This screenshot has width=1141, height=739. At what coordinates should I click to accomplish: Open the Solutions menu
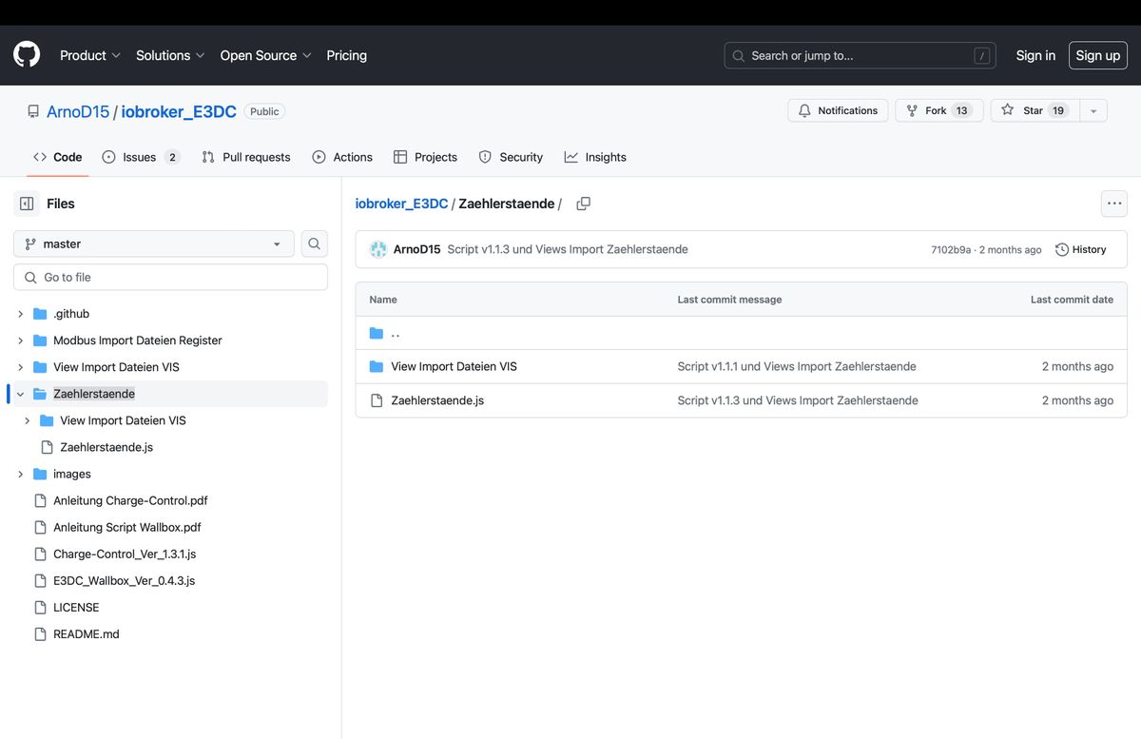170,55
